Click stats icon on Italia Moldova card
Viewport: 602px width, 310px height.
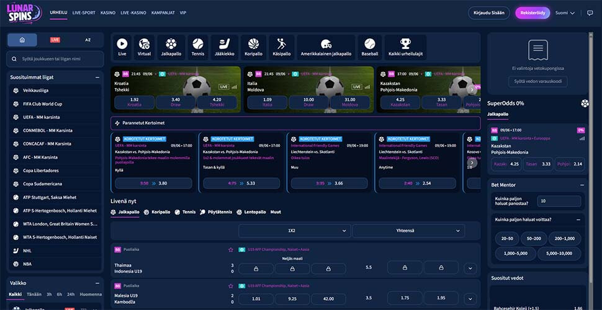367,87
